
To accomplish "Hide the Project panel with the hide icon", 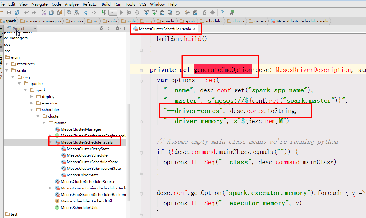I will click(x=126, y=28).
